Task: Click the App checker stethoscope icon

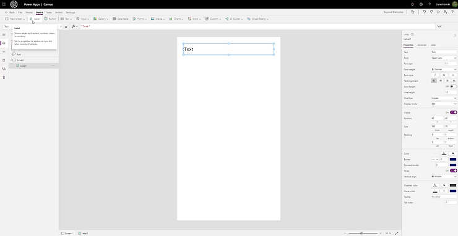Action: point(412,12)
